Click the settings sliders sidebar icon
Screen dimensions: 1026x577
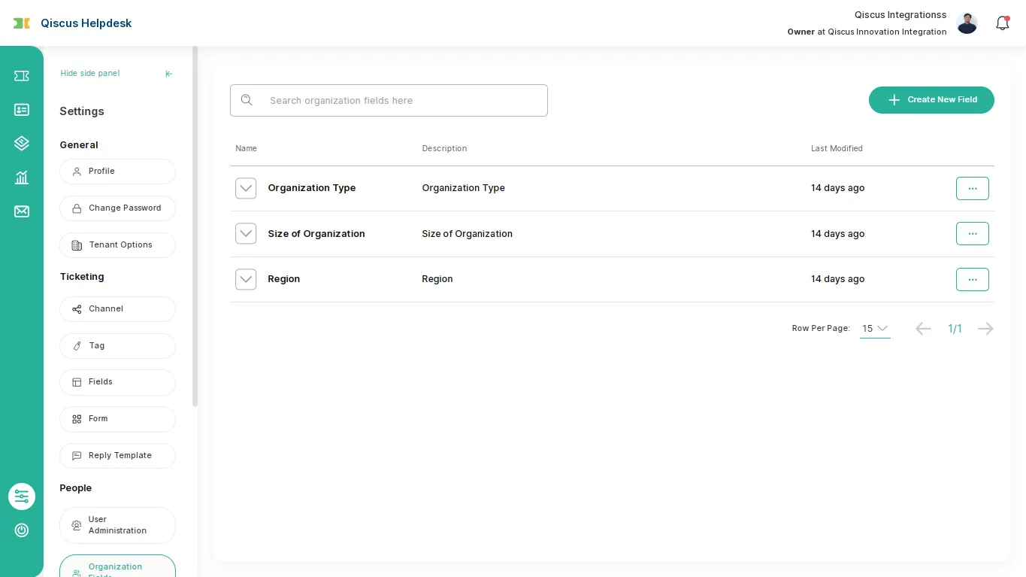coord(22,497)
